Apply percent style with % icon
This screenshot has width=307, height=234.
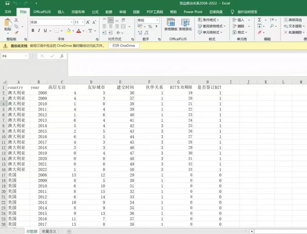pyautogui.click(x=150, y=27)
